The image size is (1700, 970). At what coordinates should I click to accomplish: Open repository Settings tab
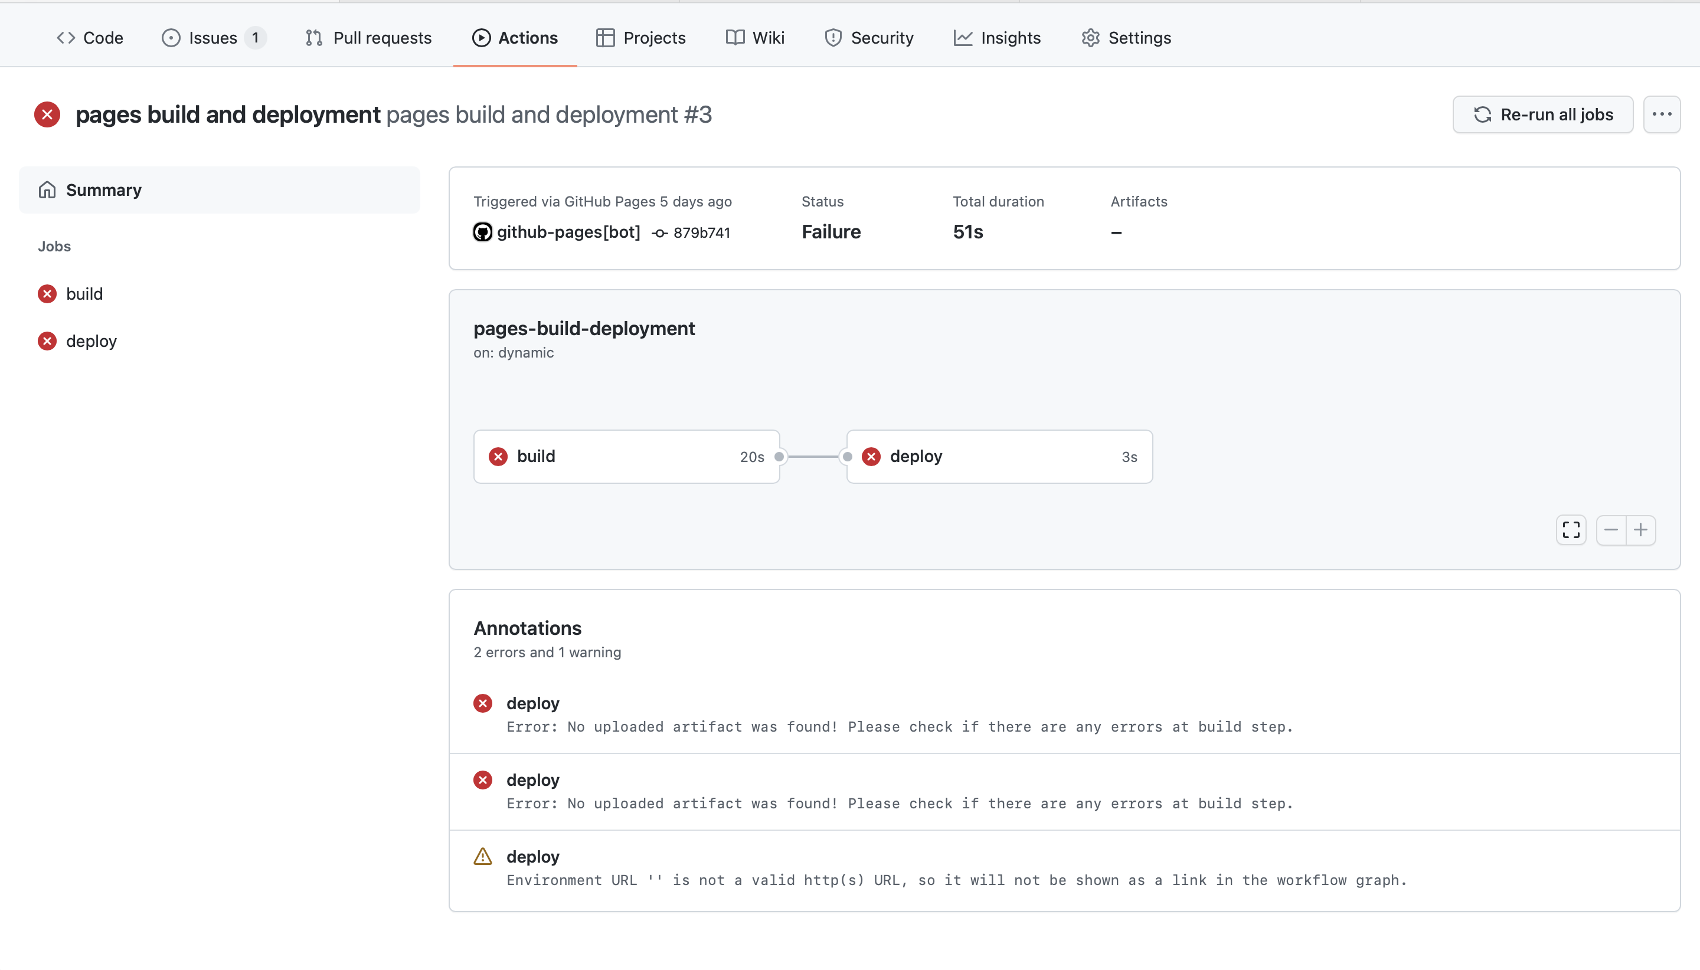coord(1126,38)
